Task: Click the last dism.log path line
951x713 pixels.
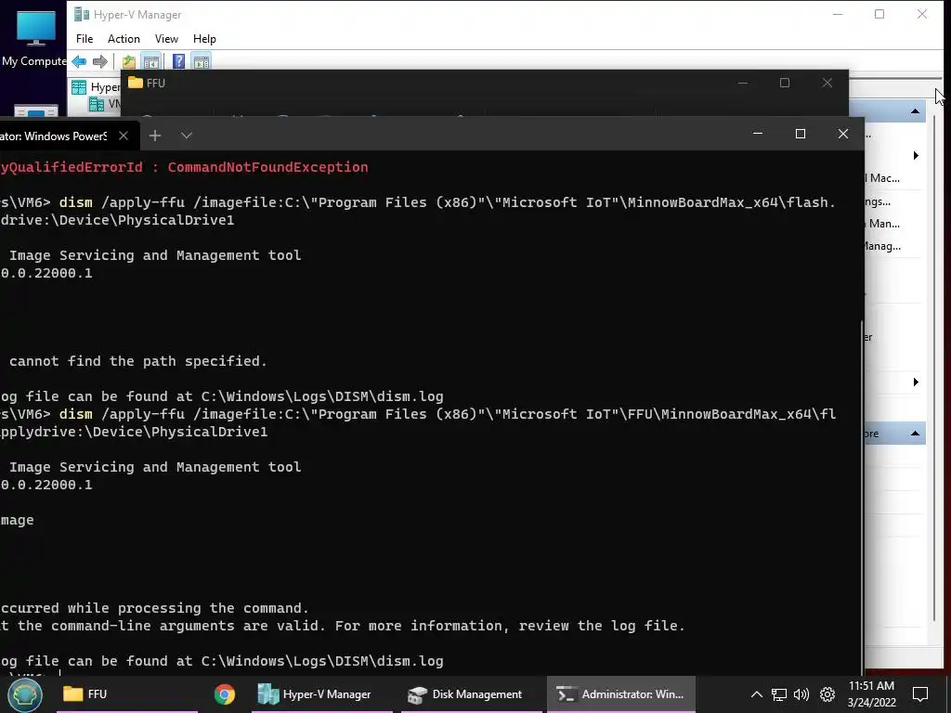Action: pos(222,661)
